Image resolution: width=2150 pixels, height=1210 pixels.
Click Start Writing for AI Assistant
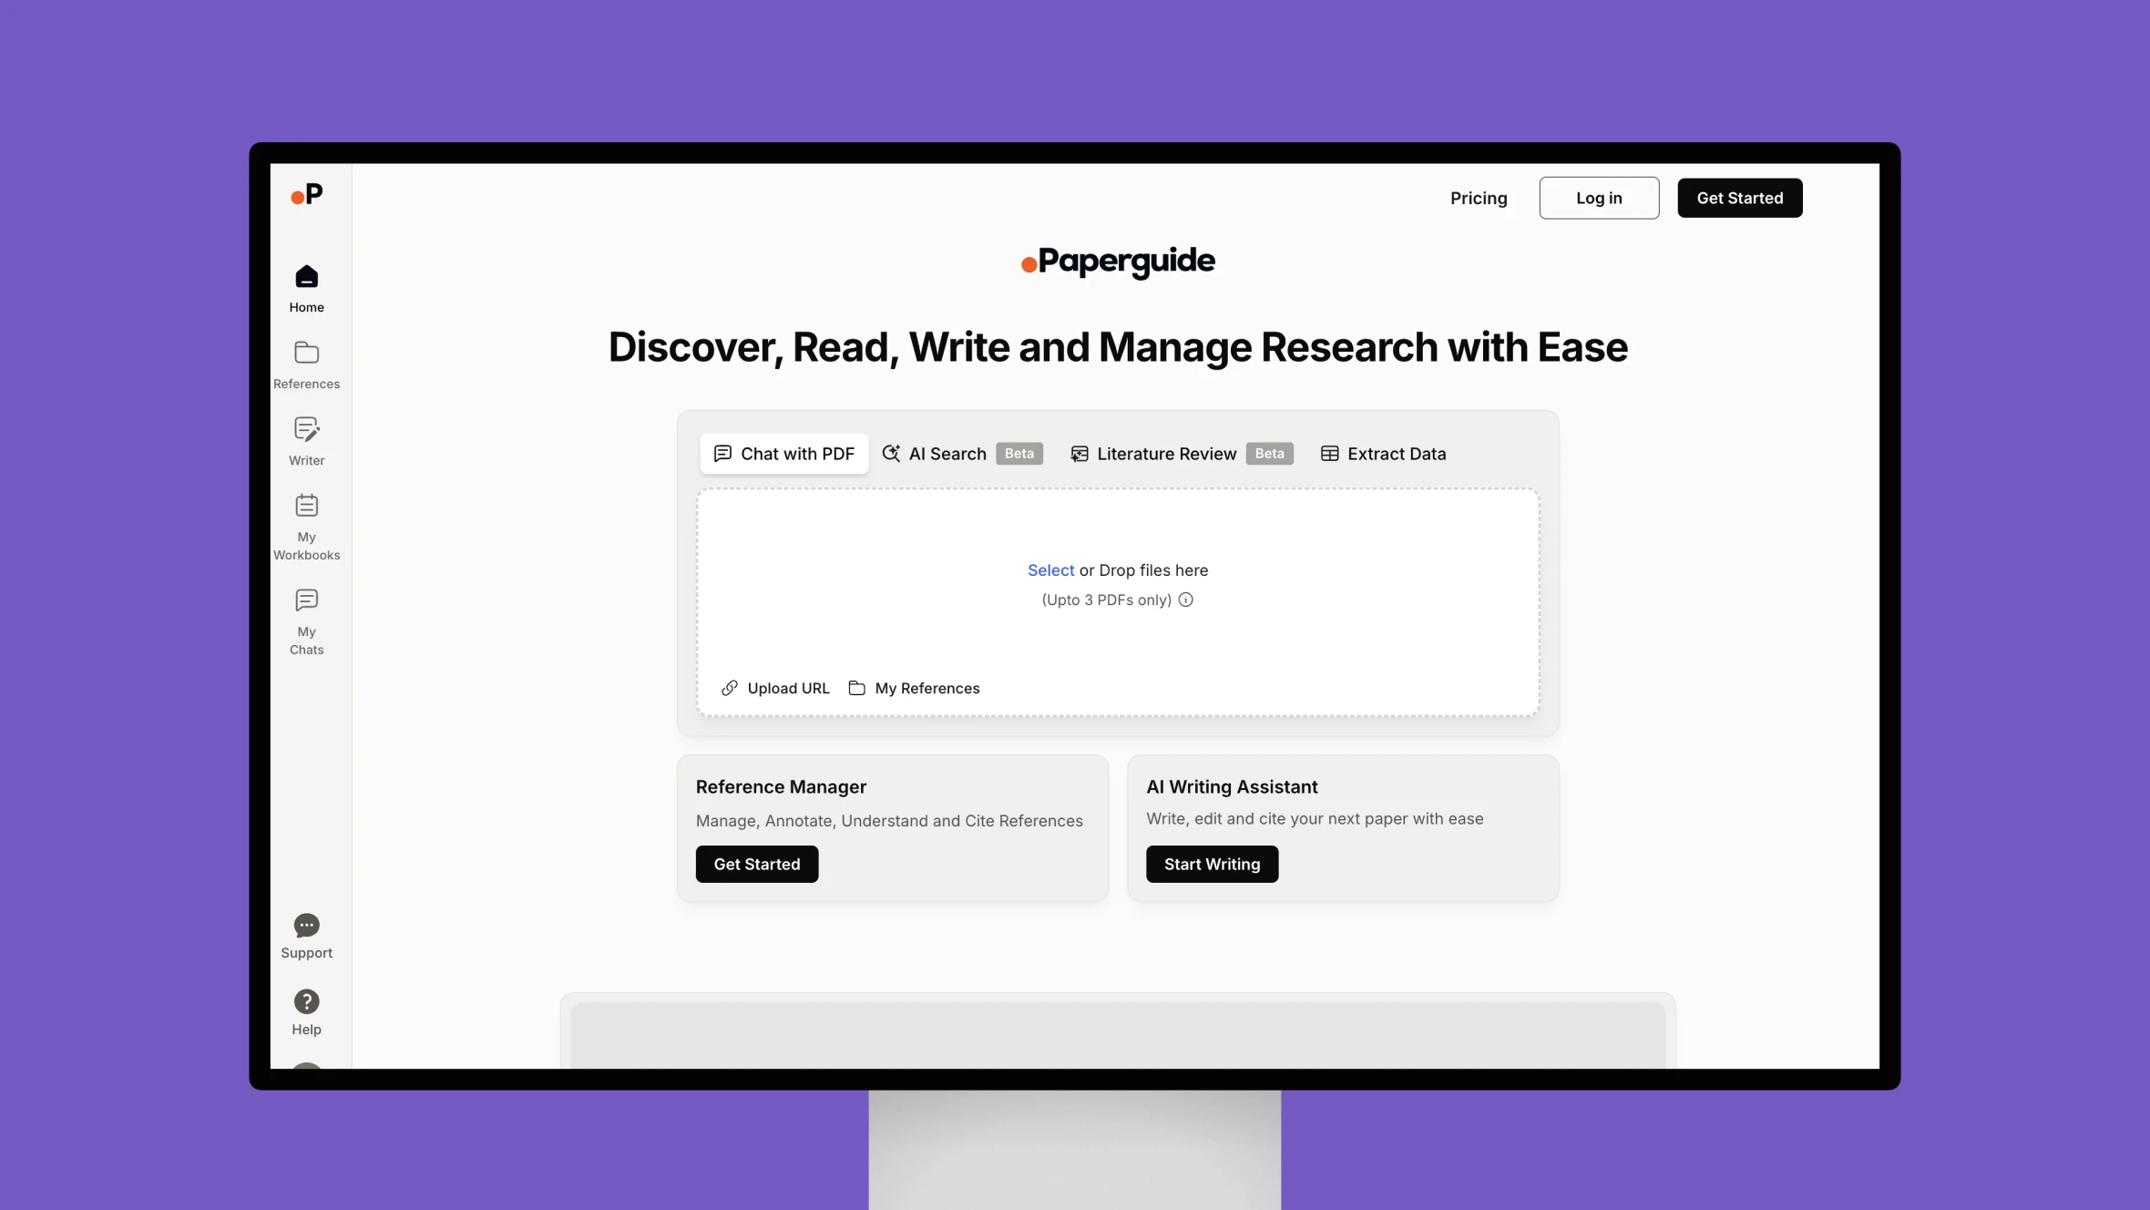pos(1213,863)
